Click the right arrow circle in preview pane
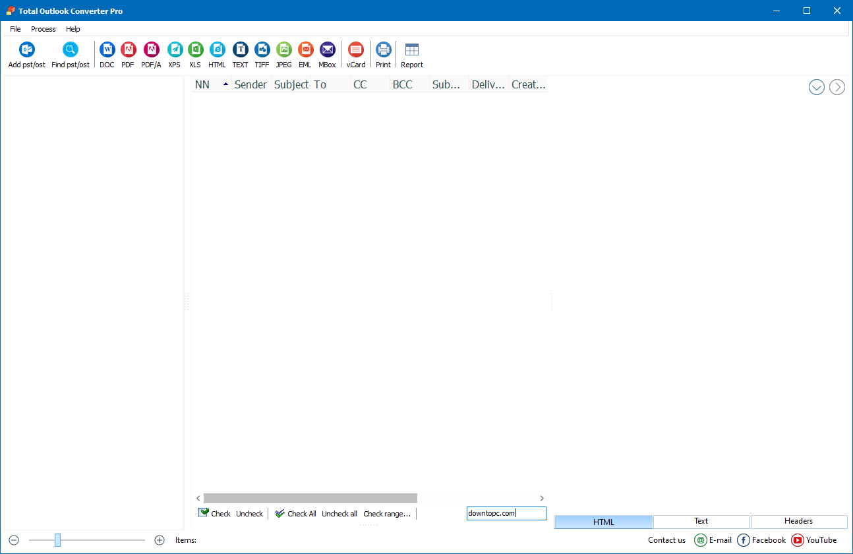This screenshot has width=853, height=554. click(837, 87)
